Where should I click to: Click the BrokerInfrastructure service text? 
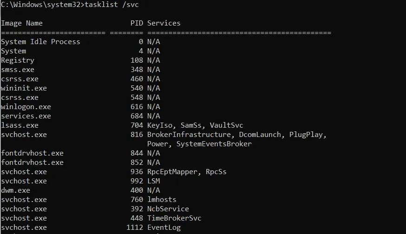[x=189, y=135]
